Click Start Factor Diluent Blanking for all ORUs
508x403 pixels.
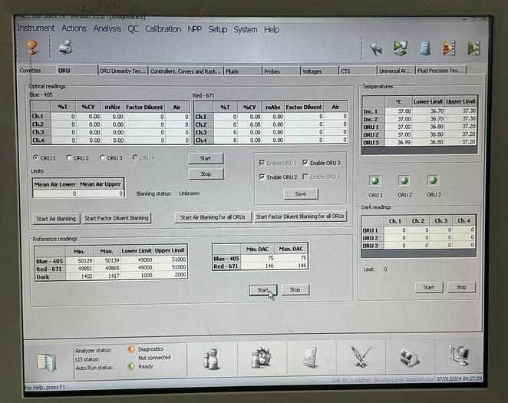tap(300, 216)
